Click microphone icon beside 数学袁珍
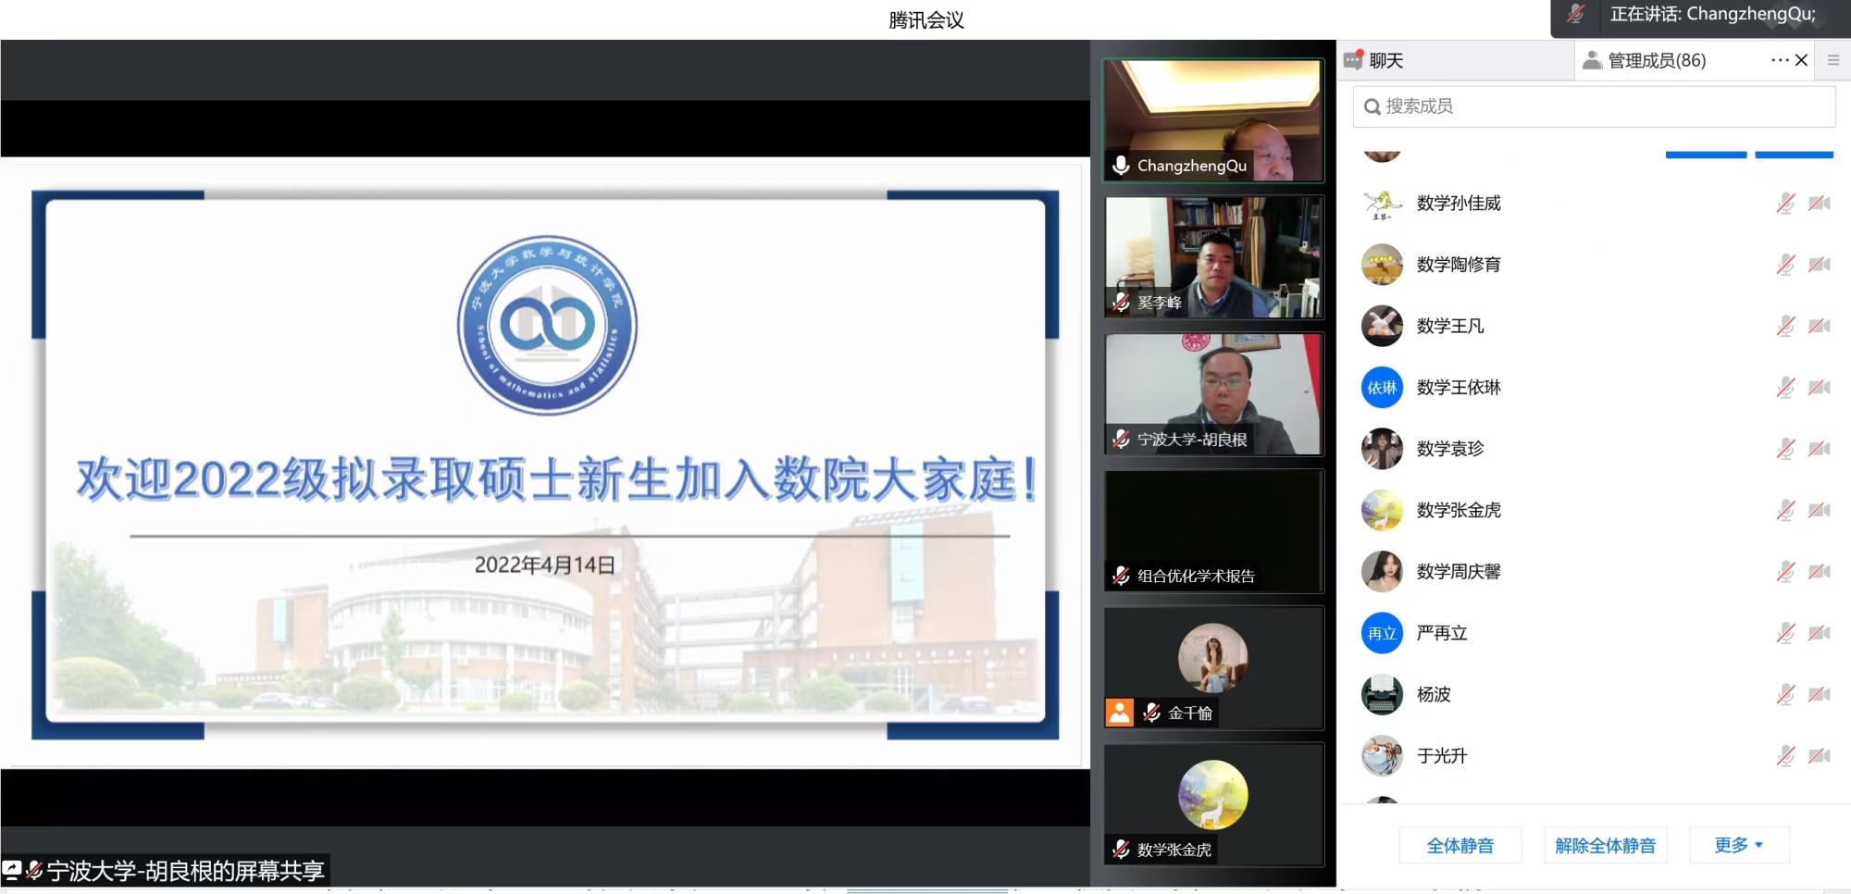Viewport: 1851px width, 894px height. click(x=1785, y=449)
